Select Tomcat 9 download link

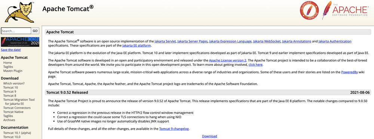[x=10, y=91]
